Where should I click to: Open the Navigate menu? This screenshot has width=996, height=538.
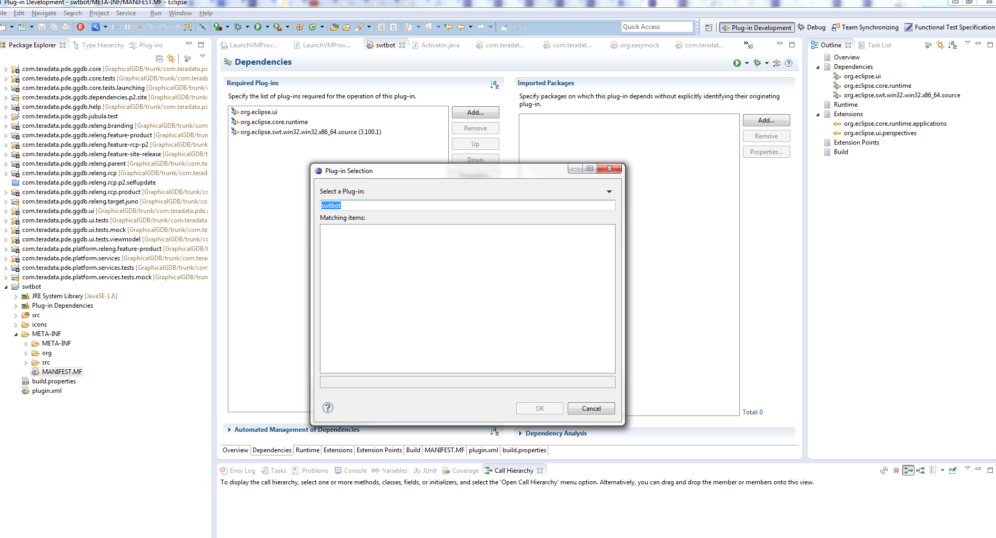44,13
